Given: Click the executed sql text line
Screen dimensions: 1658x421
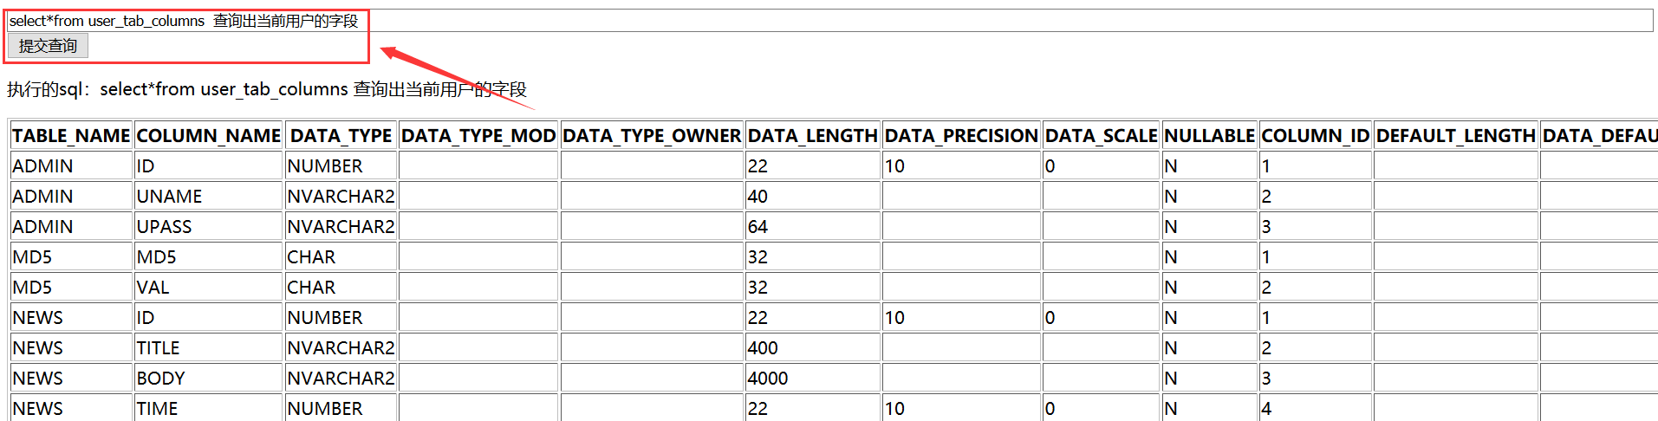Looking at the screenshot, I should pos(267,89).
